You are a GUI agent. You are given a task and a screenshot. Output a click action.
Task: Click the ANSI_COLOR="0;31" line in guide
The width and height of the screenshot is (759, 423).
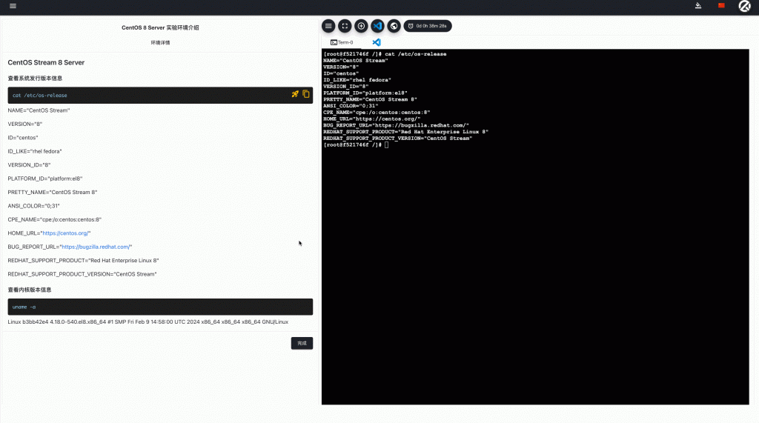(34, 206)
